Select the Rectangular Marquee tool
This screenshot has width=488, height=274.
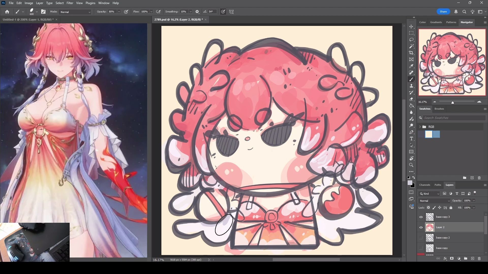[x=411, y=33]
